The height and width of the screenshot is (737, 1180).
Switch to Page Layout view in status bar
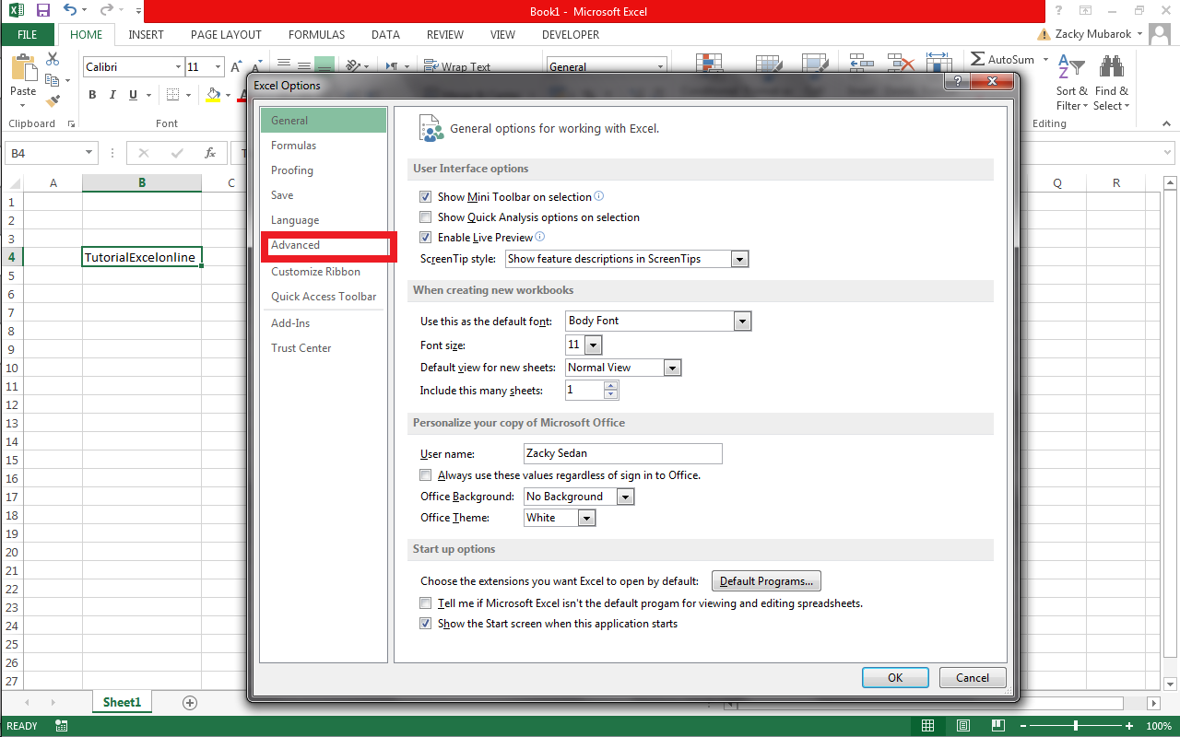coord(962,726)
